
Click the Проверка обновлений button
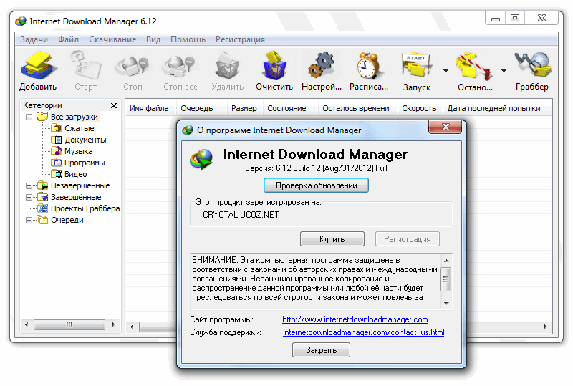tap(316, 185)
